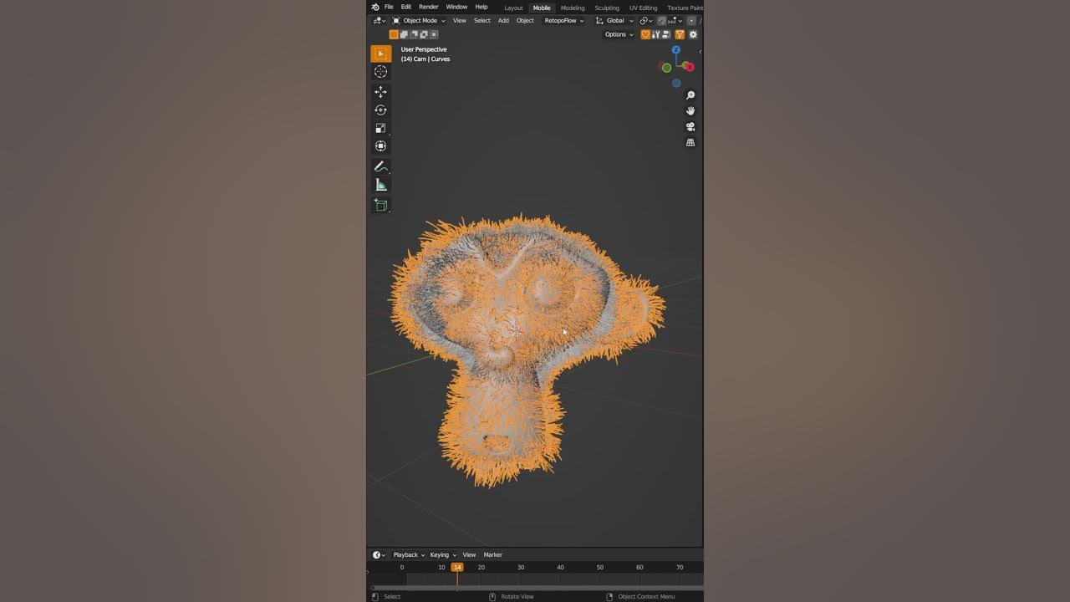Choose the Move tool
The image size is (1070, 602).
(380, 92)
